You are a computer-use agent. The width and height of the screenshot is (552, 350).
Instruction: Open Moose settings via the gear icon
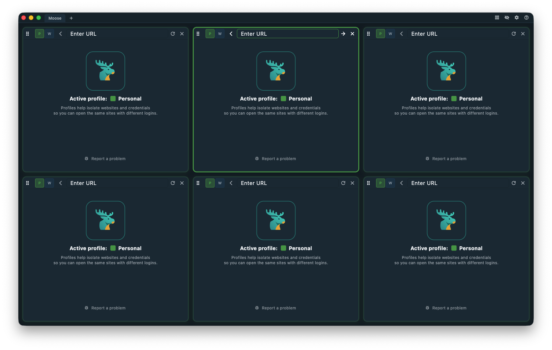click(517, 18)
